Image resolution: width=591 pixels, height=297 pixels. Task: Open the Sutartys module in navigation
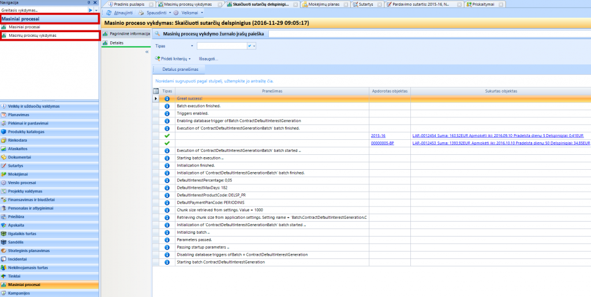50,166
